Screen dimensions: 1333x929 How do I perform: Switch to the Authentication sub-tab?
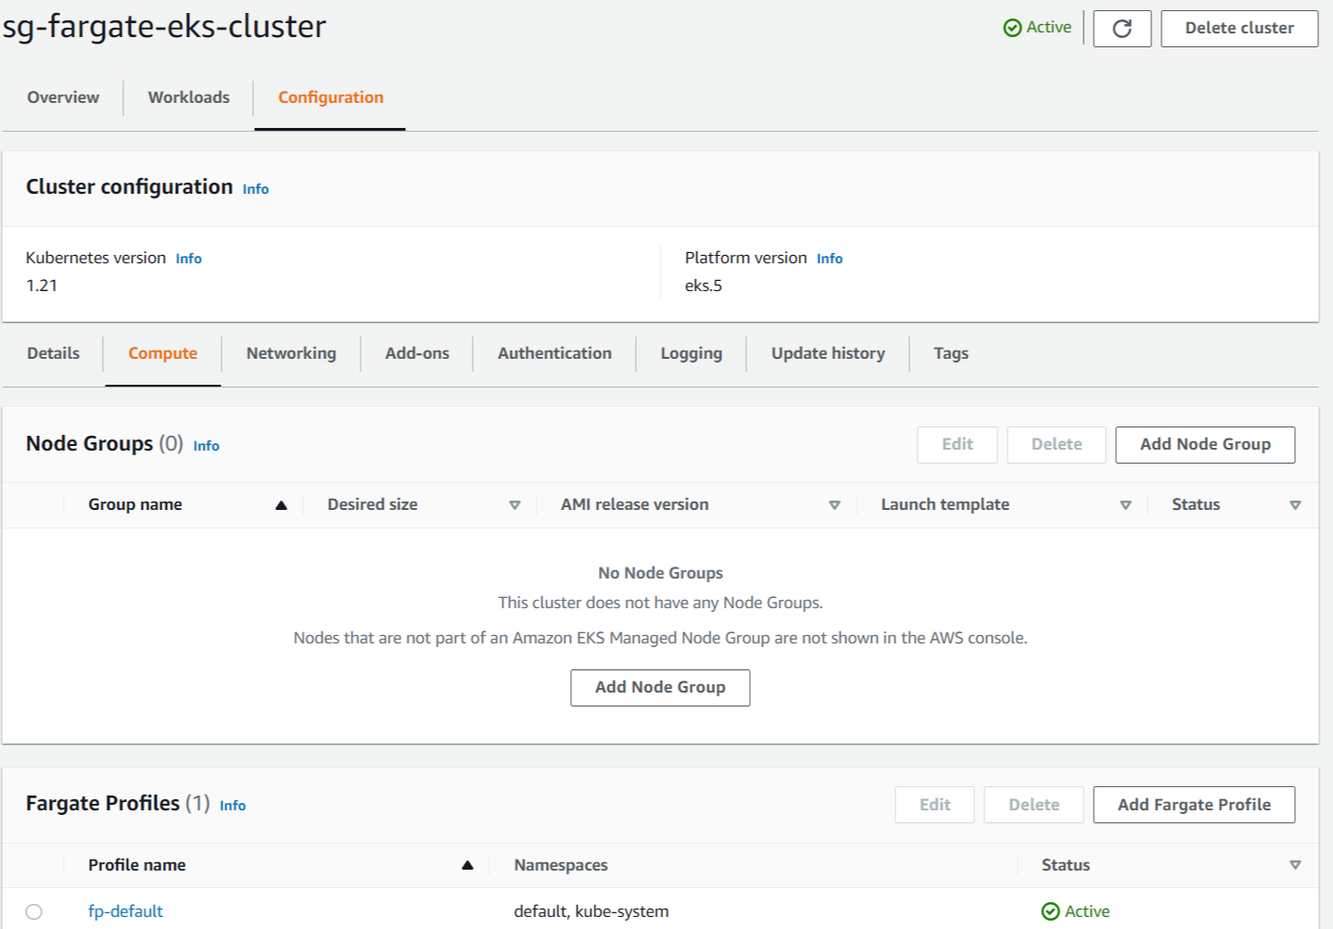click(x=554, y=353)
